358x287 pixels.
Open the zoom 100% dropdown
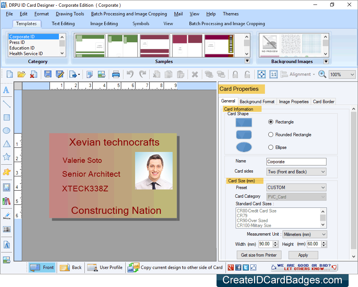click(x=342, y=74)
